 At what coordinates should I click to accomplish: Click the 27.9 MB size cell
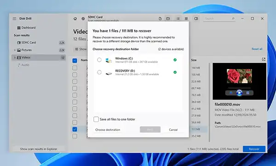(196, 115)
